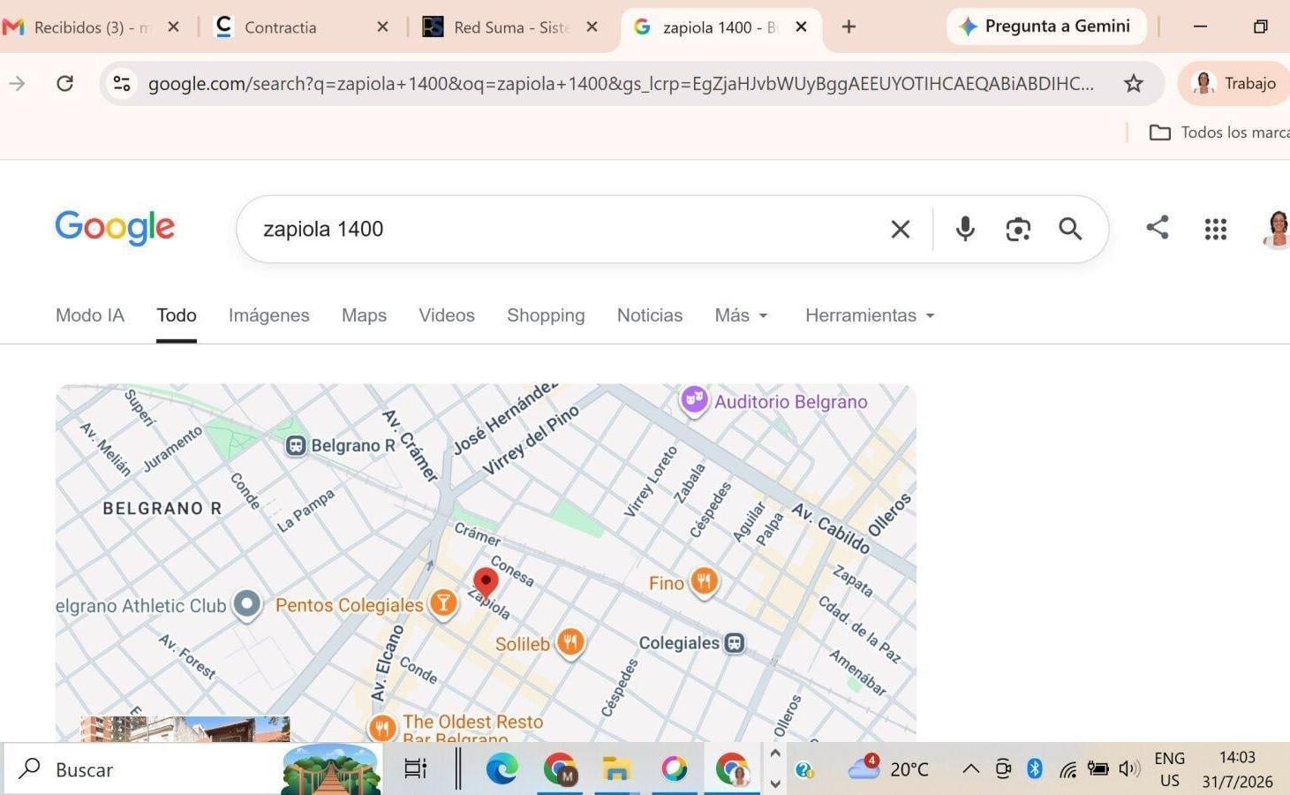Open the Todos los marcadores folder
This screenshot has height=795, width=1290.
click(x=1218, y=132)
